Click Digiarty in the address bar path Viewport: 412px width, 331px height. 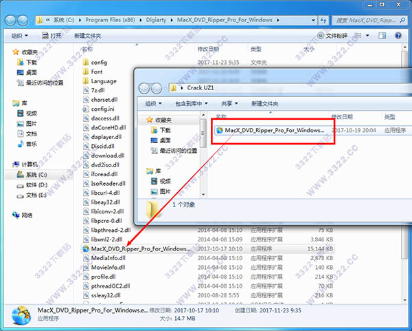click(156, 20)
